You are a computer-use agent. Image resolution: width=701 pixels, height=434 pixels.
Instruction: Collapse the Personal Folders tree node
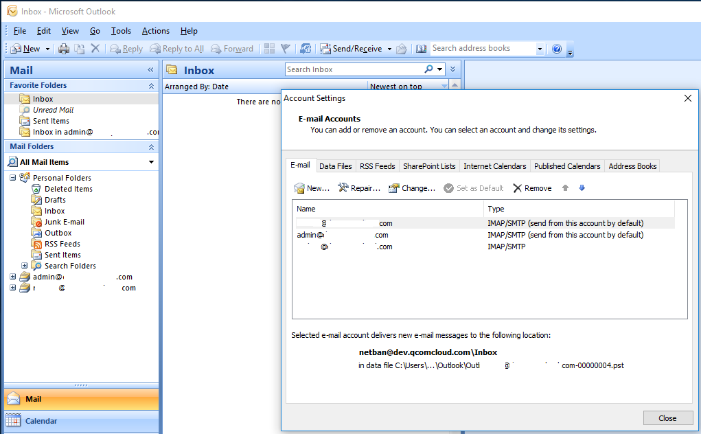(13, 177)
